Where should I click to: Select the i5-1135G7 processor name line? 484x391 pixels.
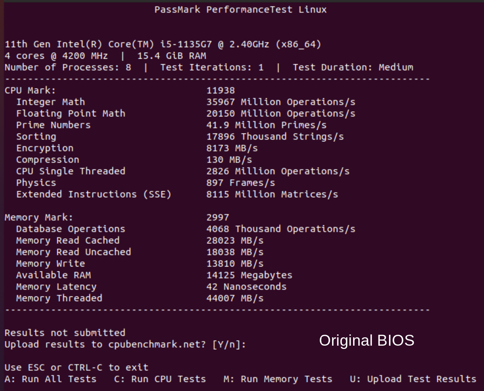click(163, 44)
